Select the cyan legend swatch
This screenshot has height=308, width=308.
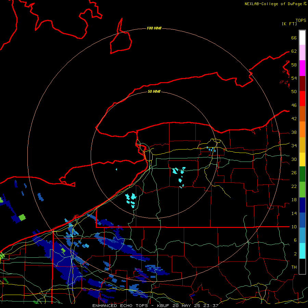coord(302,251)
